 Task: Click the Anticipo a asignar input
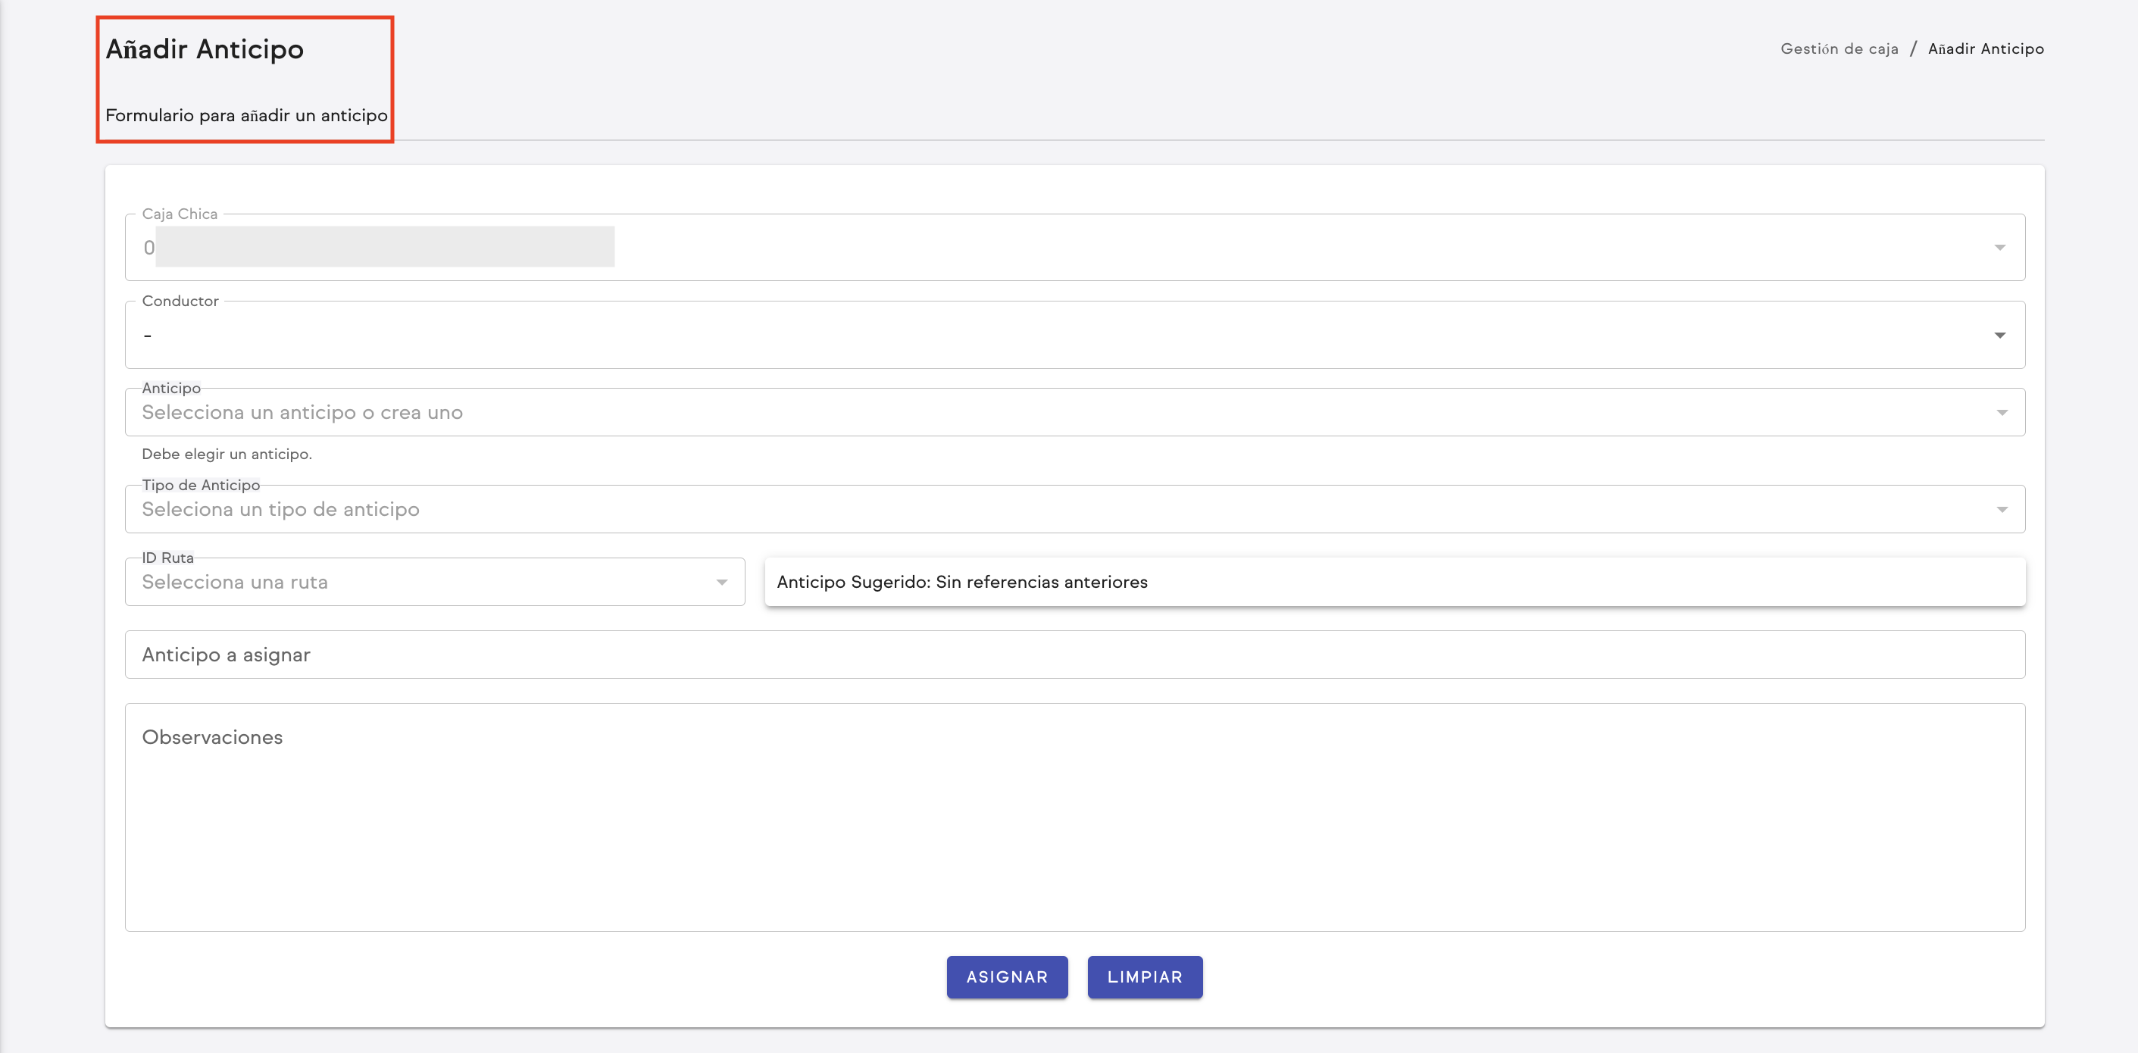coord(1074,655)
